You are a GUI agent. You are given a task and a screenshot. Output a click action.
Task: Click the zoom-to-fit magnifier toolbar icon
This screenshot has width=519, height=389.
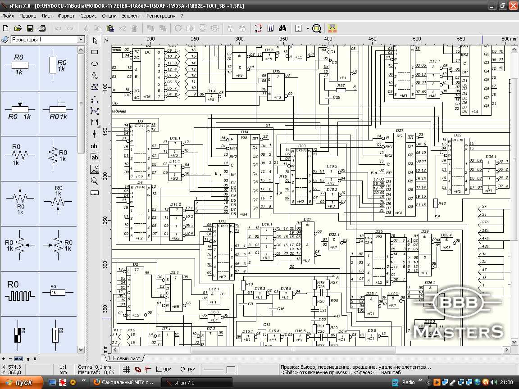click(317, 28)
